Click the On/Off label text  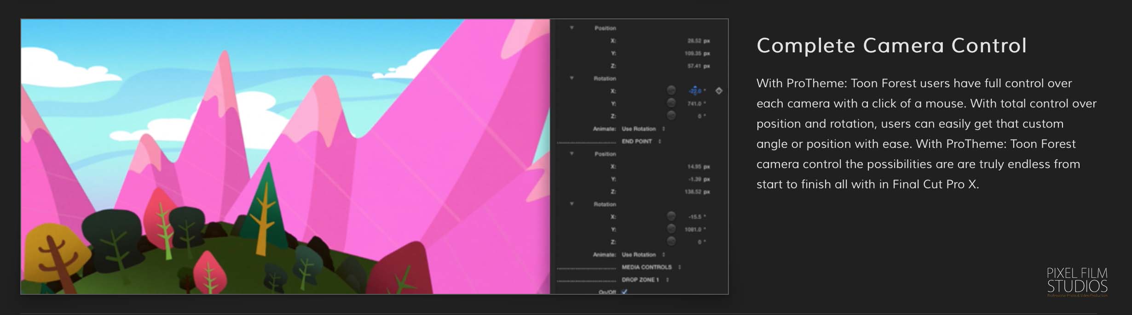click(x=607, y=292)
